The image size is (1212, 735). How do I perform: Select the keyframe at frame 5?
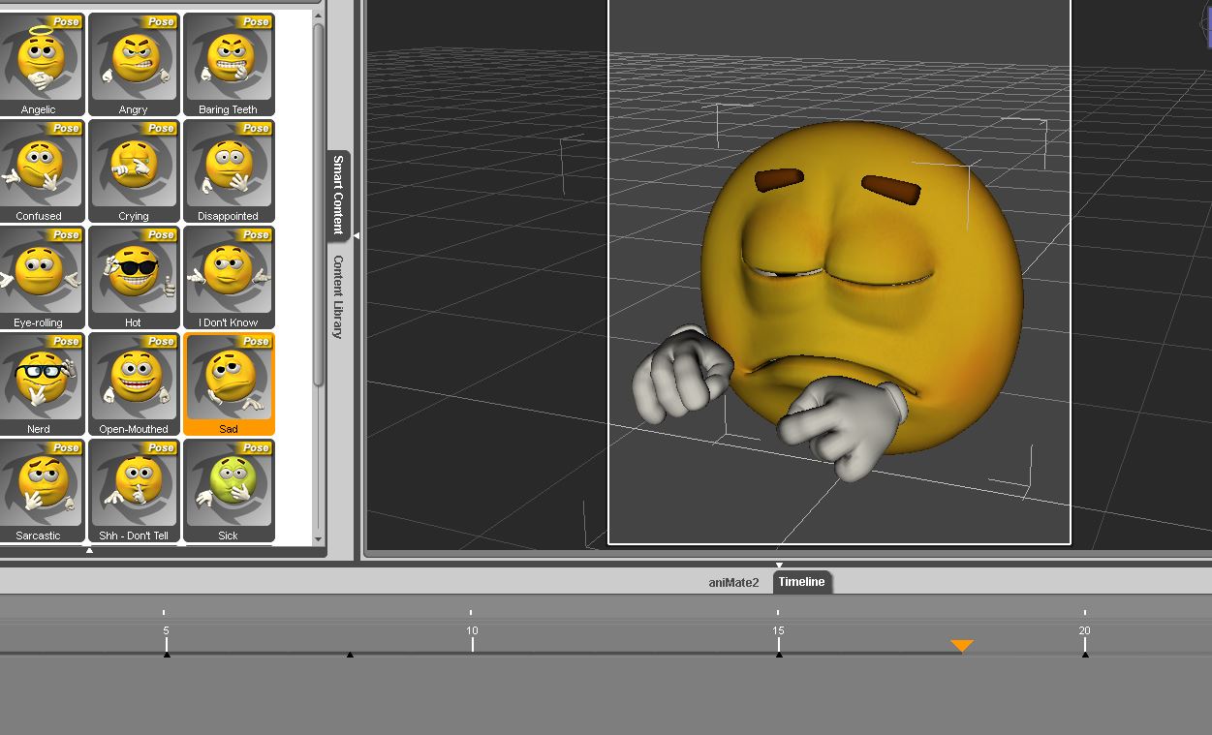pyautogui.click(x=167, y=655)
